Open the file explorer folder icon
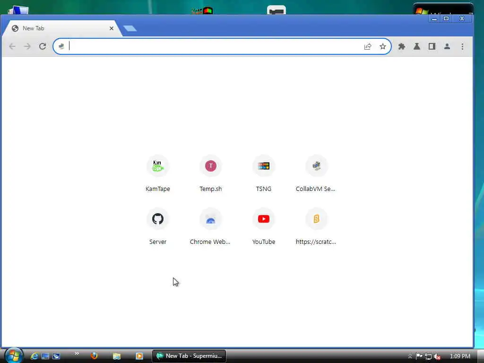 point(117,356)
